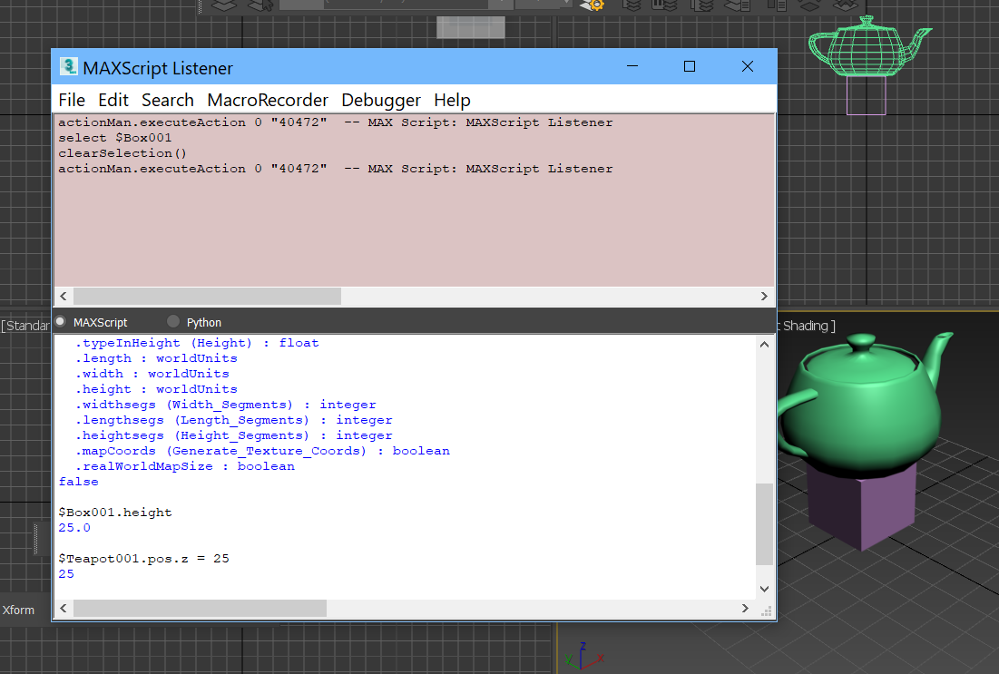The width and height of the screenshot is (999, 674).
Task: Click the output pane horizontal scrollbar thumb
Action: pyautogui.click(x=200, y=609)
